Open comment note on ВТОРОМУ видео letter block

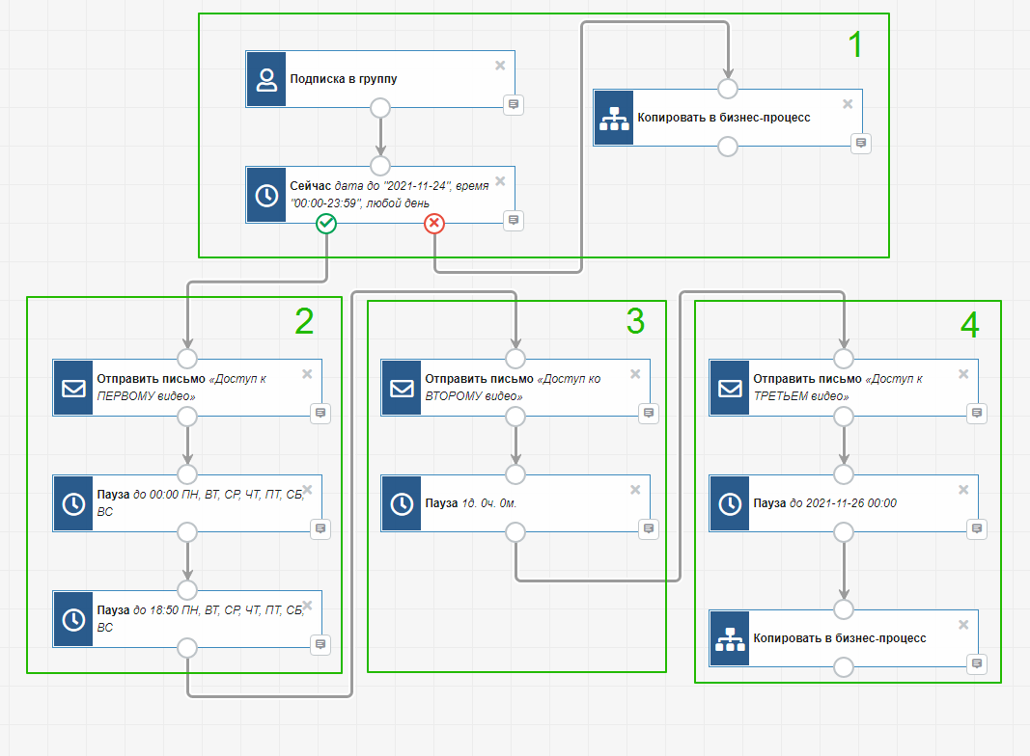click(649, 413)
